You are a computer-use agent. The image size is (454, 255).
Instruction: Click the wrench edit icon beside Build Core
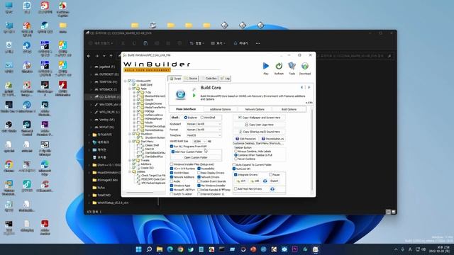click(194, 89)
